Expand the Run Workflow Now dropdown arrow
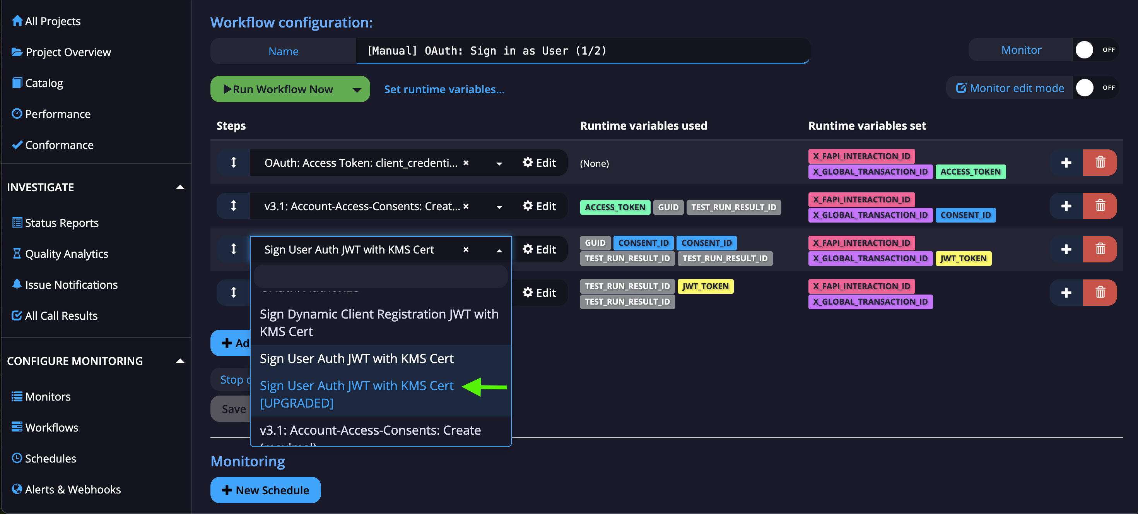The height and width of the screenshot is (514, 1138). (358, 89)
